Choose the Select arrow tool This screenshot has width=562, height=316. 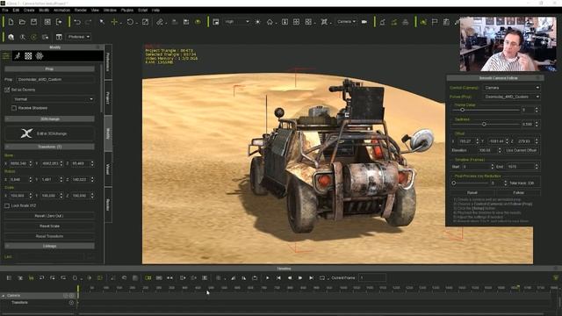(102, 22)
